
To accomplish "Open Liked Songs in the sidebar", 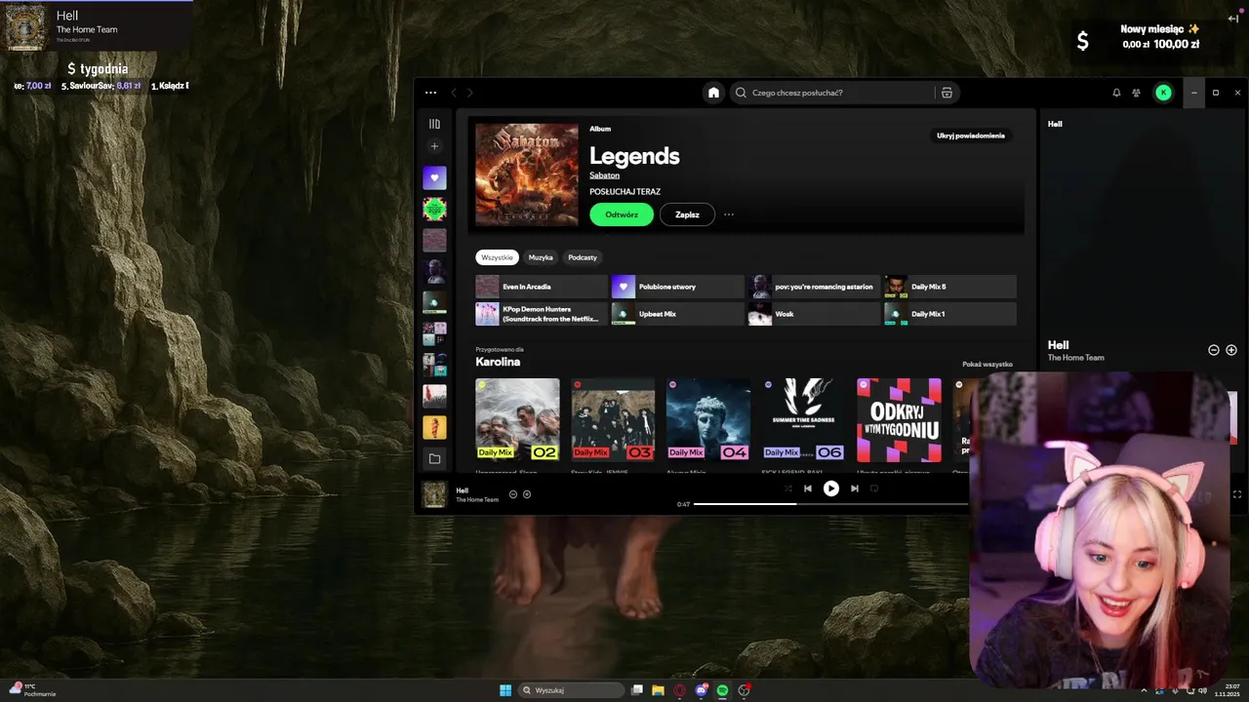I will click(x=434, y=177).
